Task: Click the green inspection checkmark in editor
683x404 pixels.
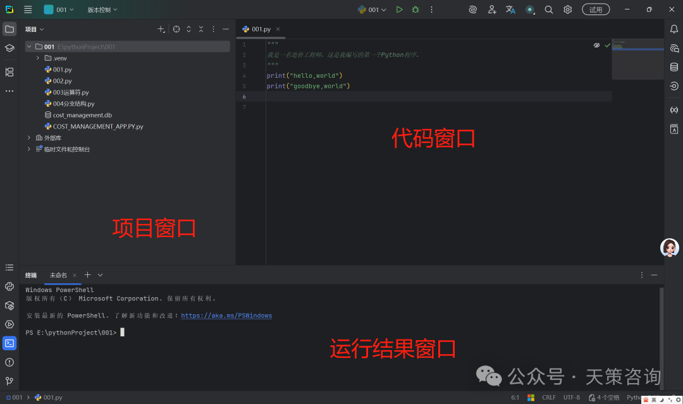Action: click(x=607, y=46)
